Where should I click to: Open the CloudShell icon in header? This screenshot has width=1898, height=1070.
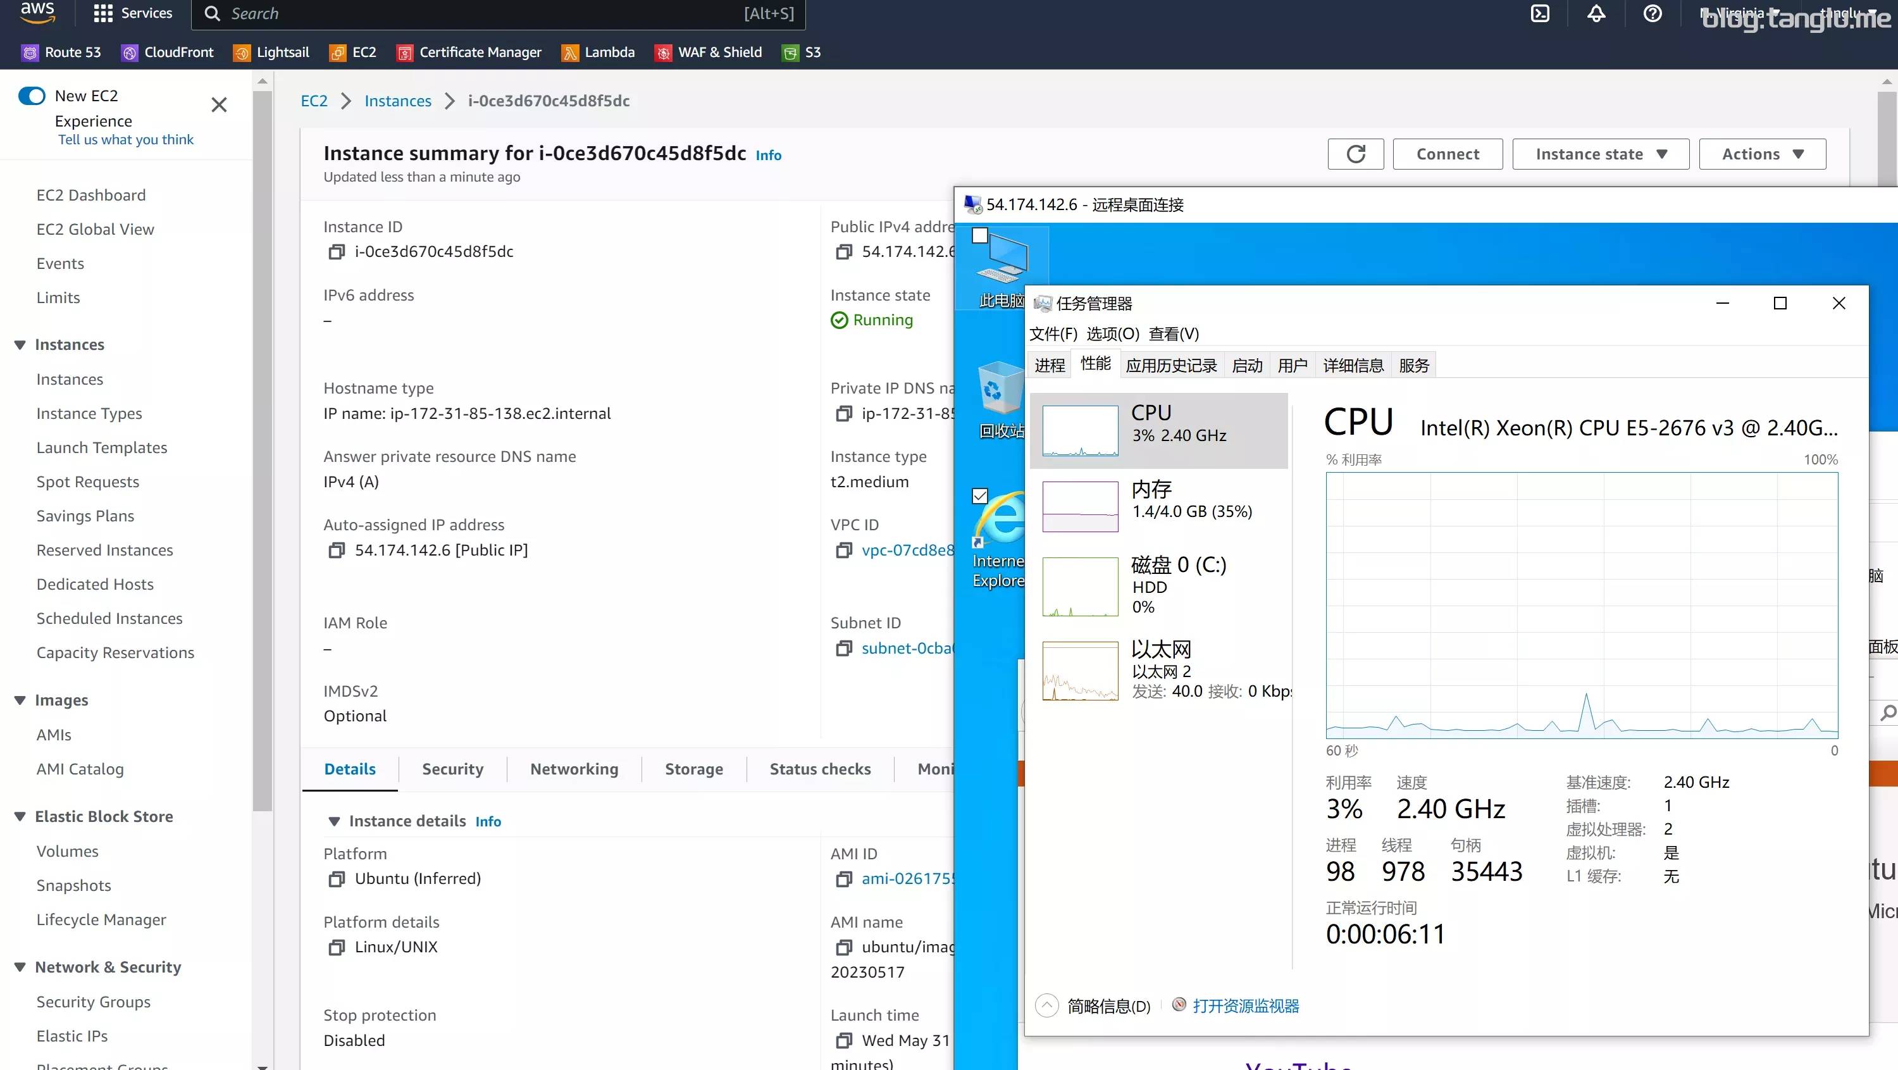(1540, 13)
